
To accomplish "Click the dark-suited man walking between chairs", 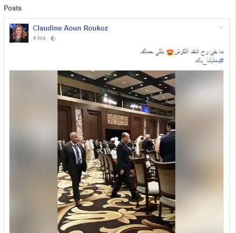I will (124, 165).
